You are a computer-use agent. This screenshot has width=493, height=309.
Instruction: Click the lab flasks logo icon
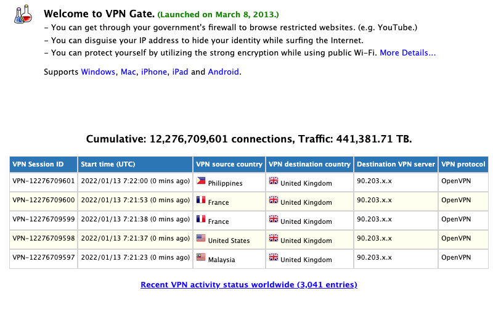[23, 14]
